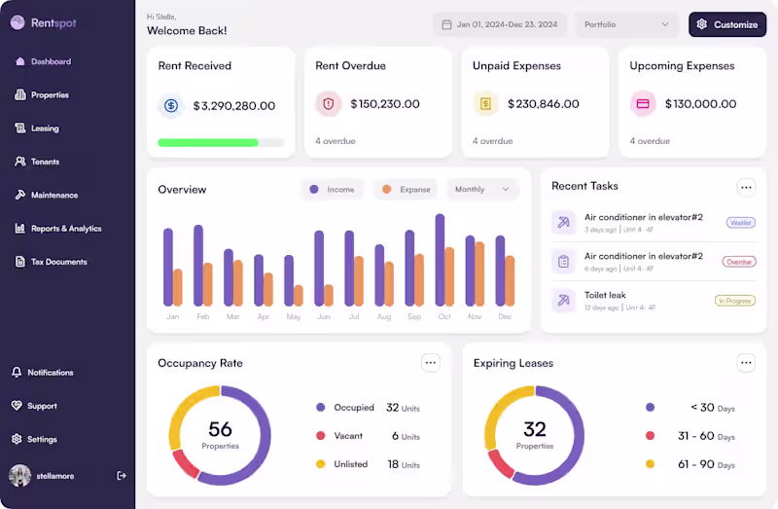Screen dimensions: 778x509
Task: Open the Reports & Analytics chart icon
Action: coord(19,228)
